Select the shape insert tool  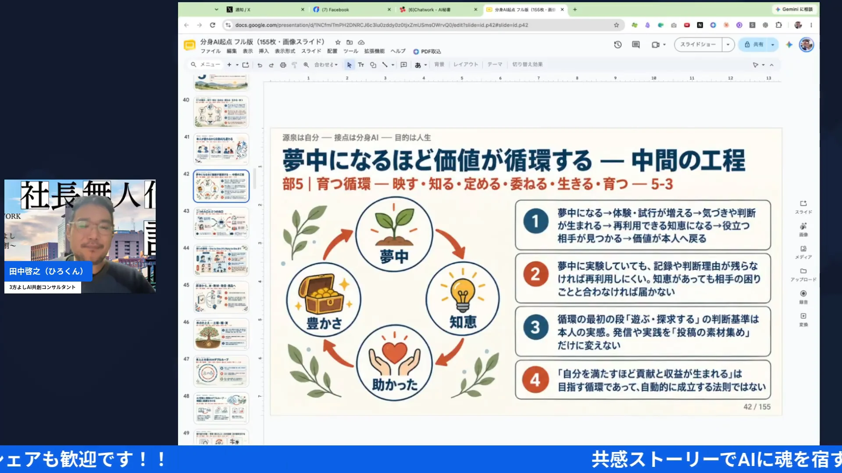tap(373, 65)
